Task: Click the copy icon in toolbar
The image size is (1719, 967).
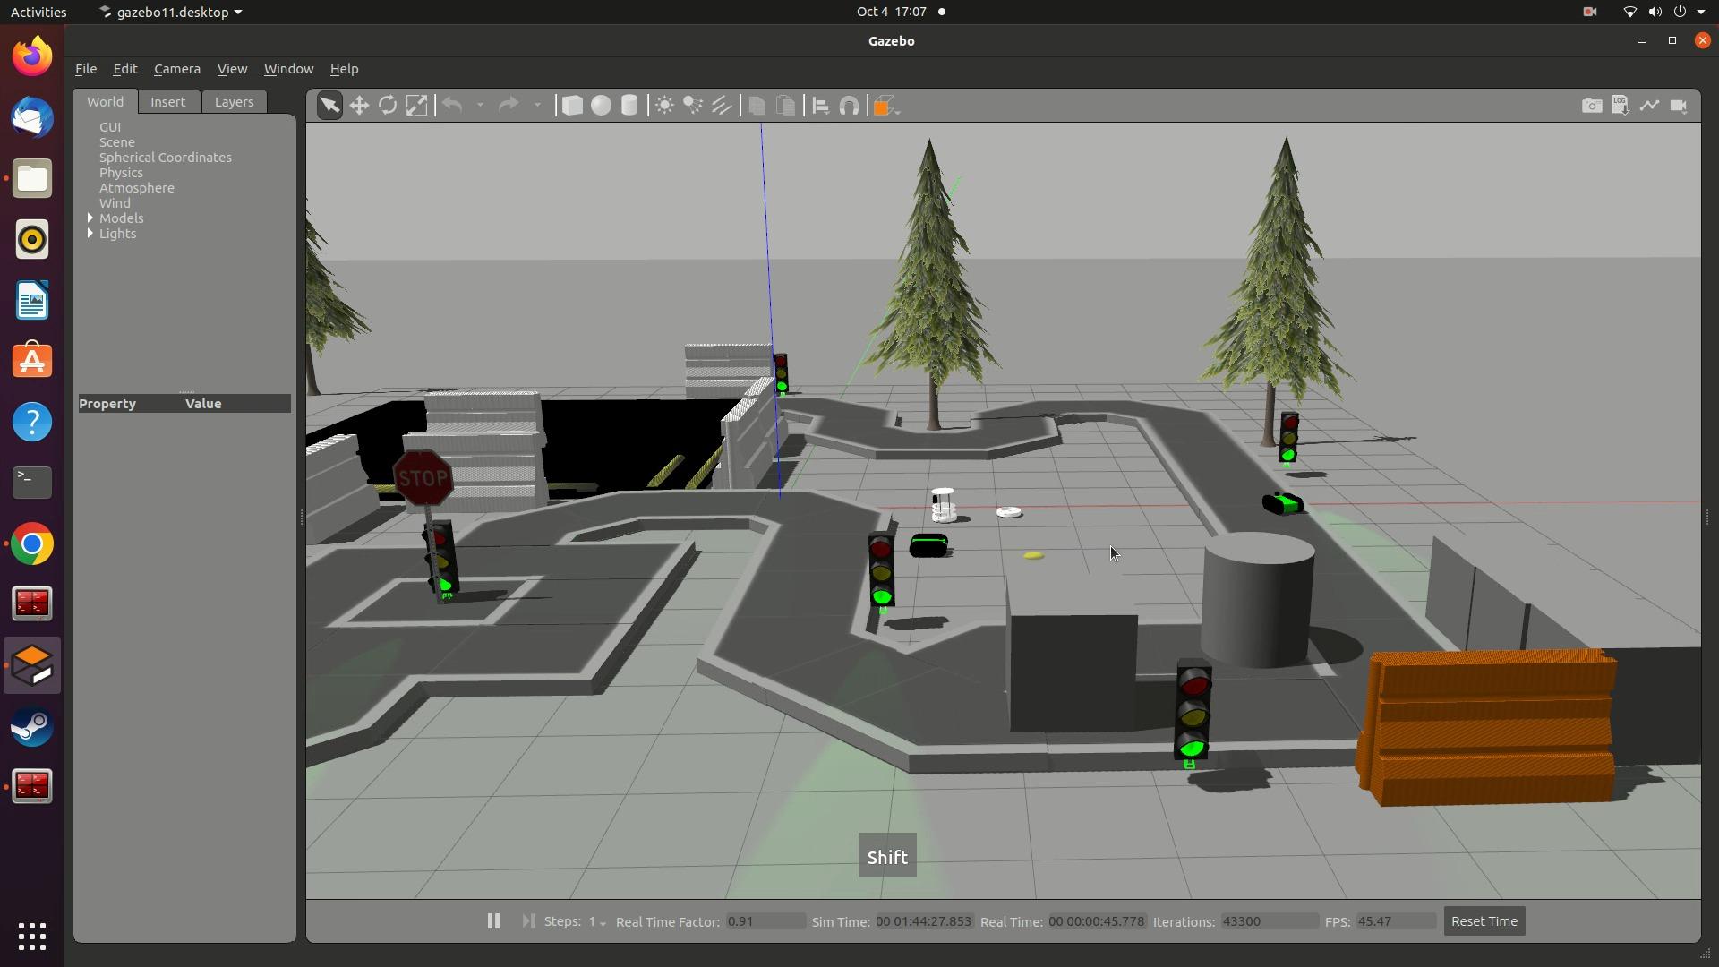Action: click(x=757, y=106)
